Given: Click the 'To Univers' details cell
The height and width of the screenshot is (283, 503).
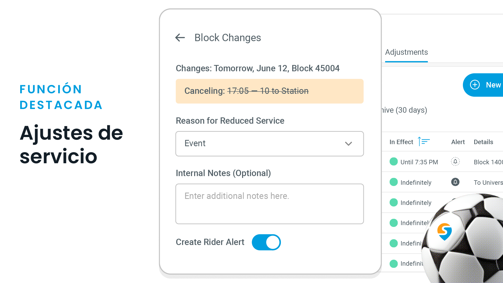Looking at the screenshot, I should 488,183.
